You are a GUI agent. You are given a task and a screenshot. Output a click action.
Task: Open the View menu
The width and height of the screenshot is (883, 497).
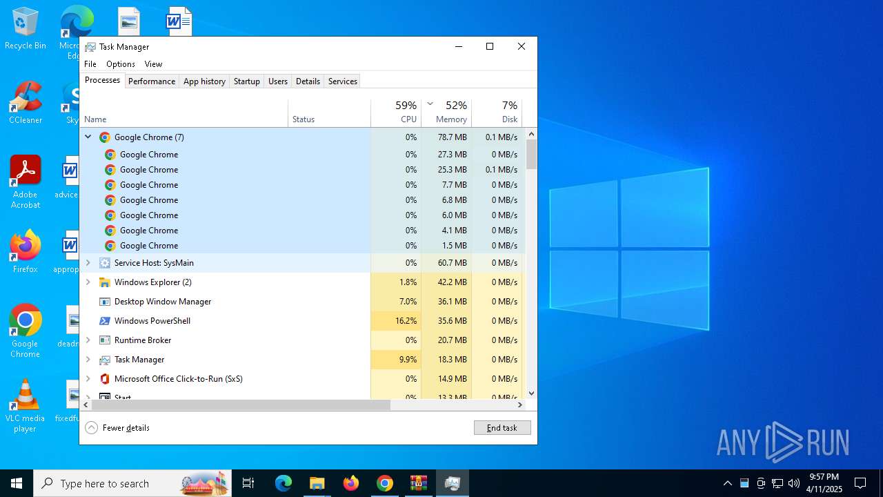coord(153,64)
